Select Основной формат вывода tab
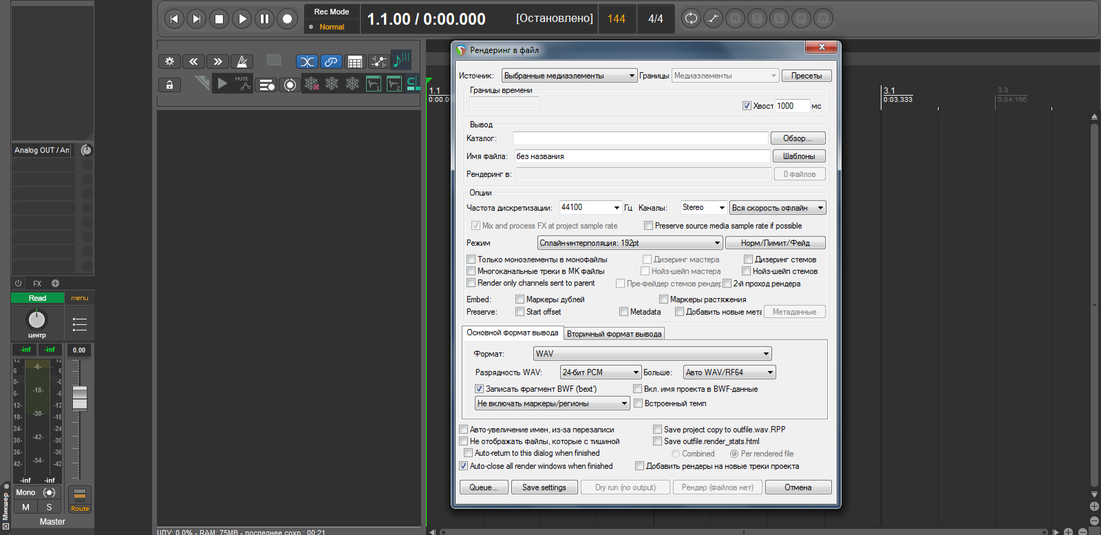The width and height of the screenshot is (1101, 535). [x=512, y=333]
